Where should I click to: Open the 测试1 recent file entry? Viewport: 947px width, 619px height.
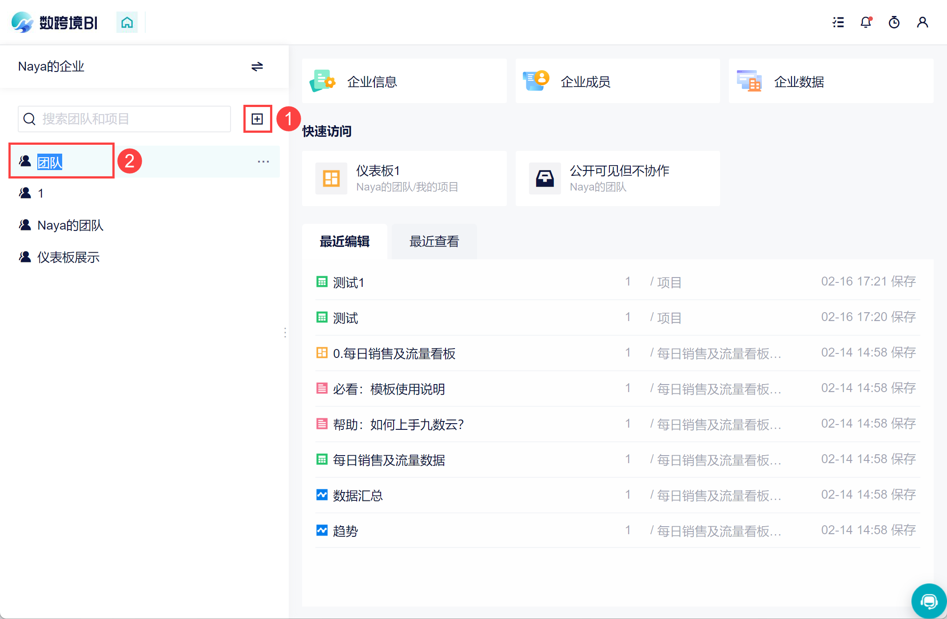pyautogui.click(x=349, y=282)
